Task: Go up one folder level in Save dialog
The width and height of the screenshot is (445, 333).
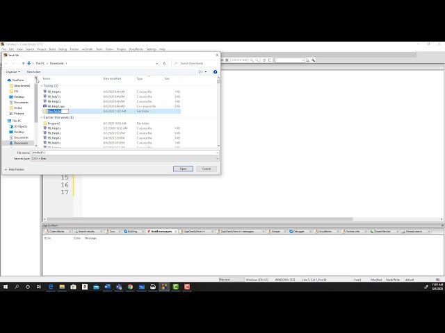Action: coord(23,63)
